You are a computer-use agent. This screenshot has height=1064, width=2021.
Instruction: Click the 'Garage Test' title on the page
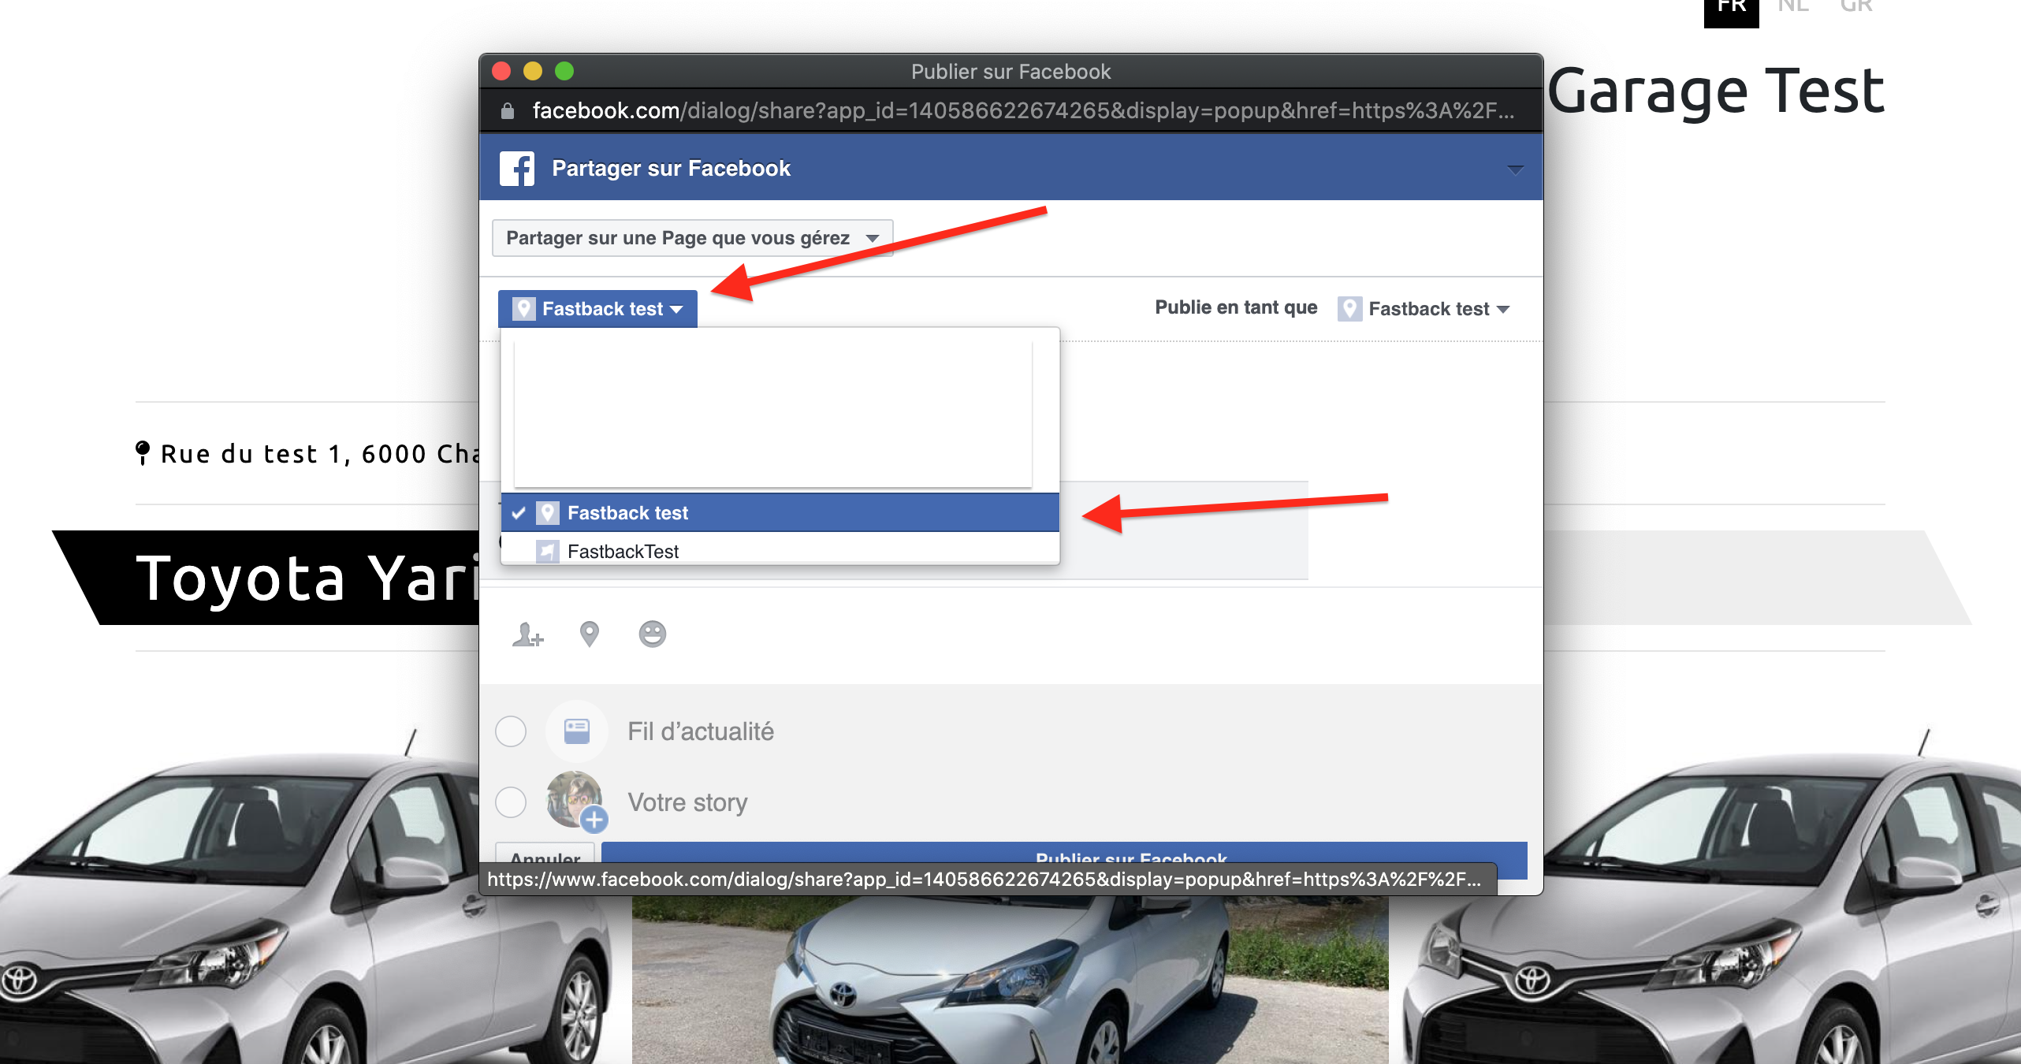pyautogui.click(x=1716, y=91)
